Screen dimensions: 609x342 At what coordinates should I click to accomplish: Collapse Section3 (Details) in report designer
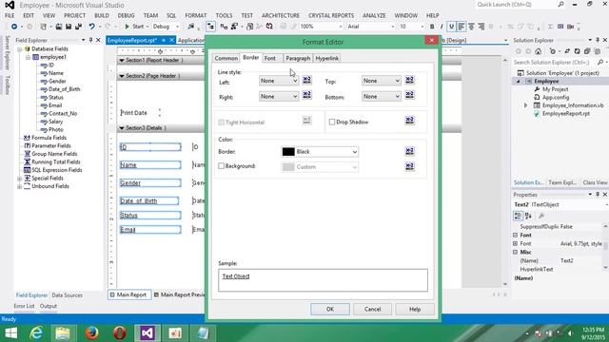click(x=122, y=128)
